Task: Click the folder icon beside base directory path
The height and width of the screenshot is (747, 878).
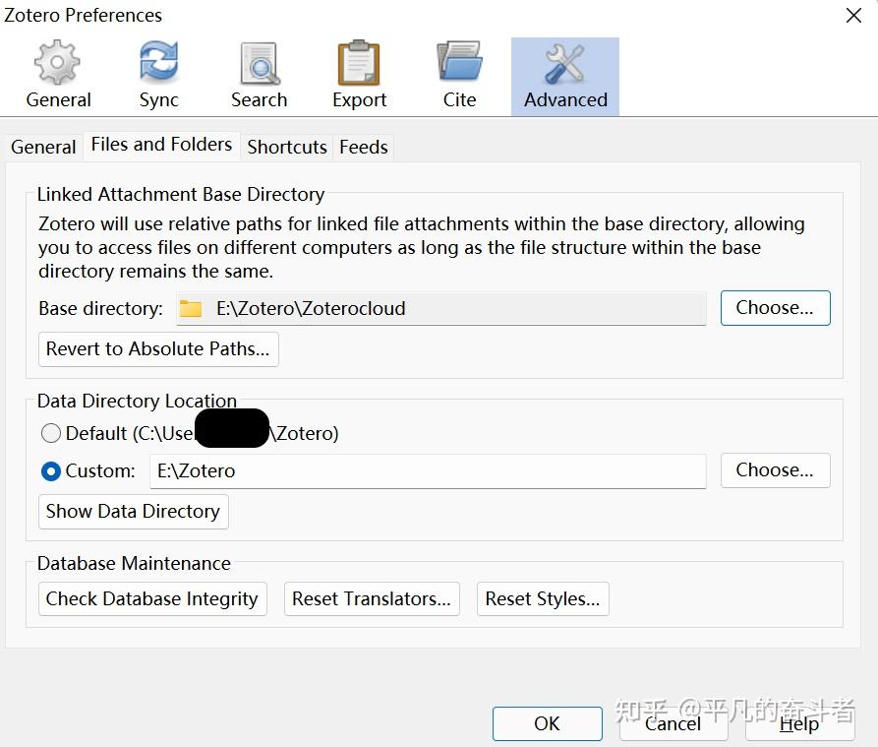Action: [x=190, y=308]
